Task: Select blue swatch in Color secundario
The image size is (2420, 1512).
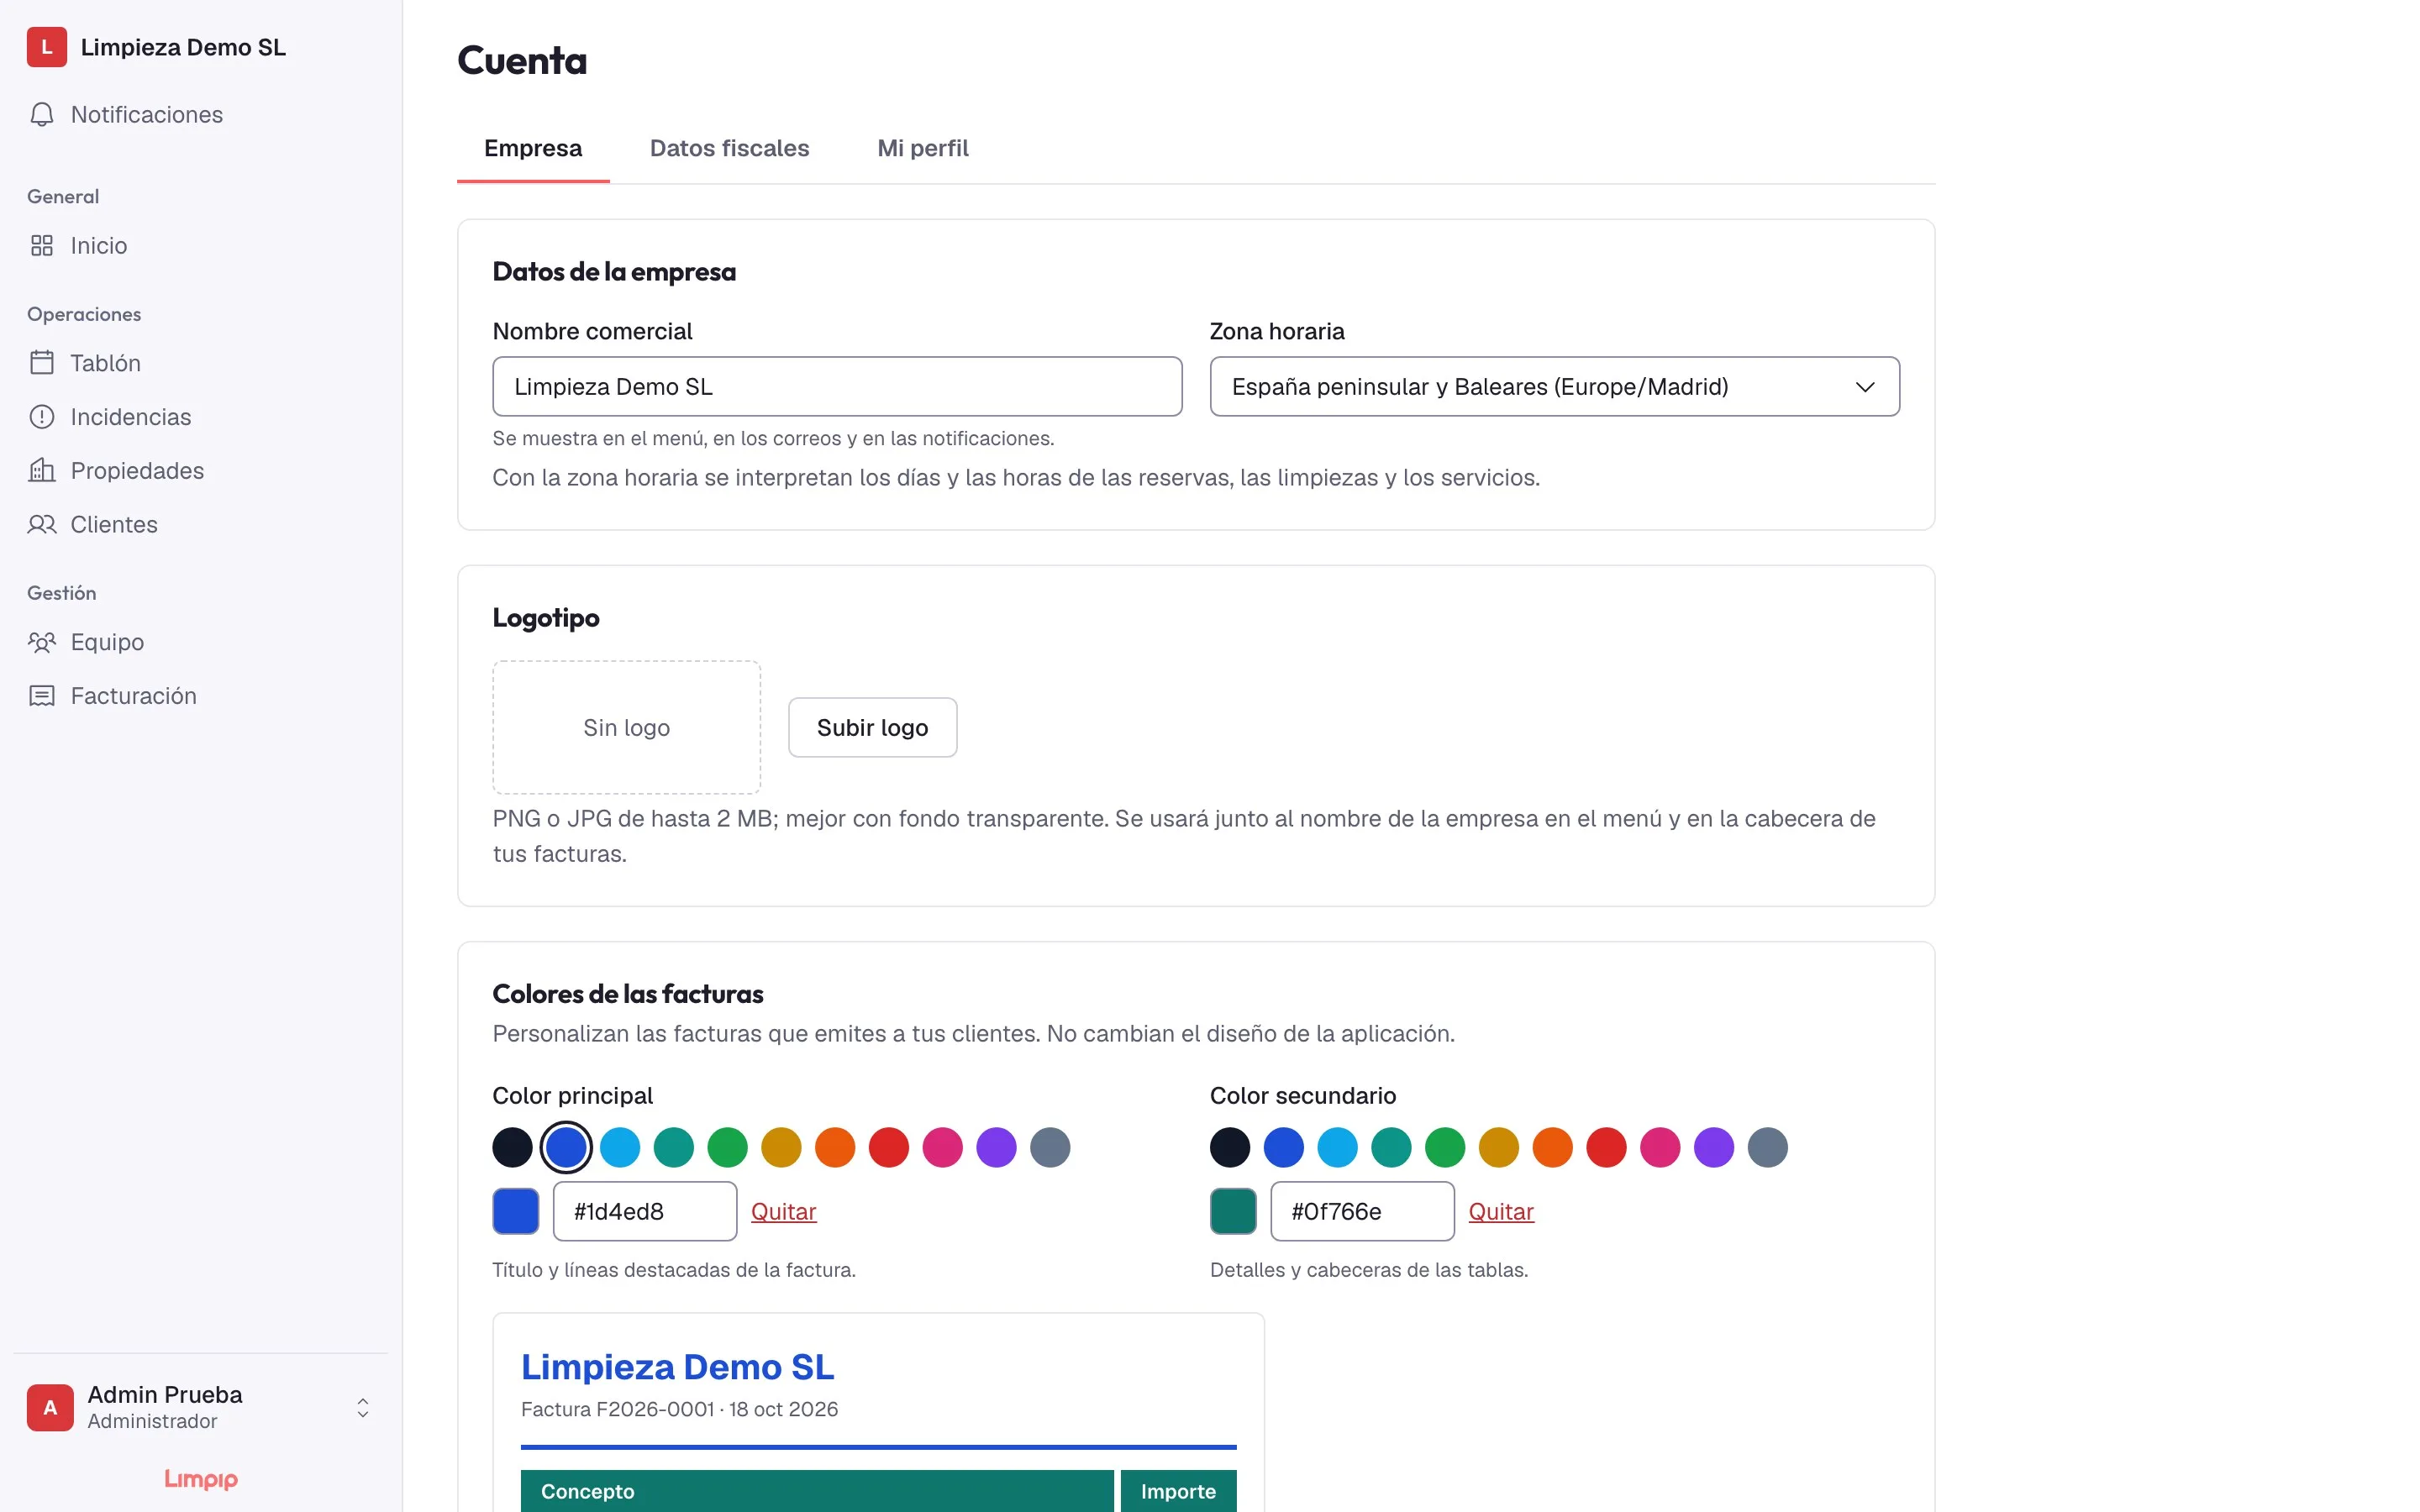Action: pos(1284,1147)
